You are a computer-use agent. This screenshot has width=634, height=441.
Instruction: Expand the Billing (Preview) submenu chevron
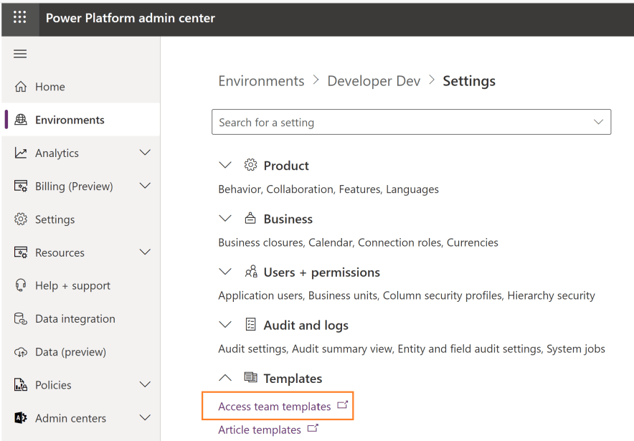145,186
